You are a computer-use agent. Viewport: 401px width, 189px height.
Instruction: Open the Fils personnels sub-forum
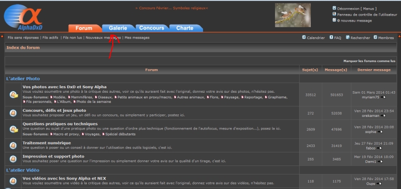(x=38, y=102)
